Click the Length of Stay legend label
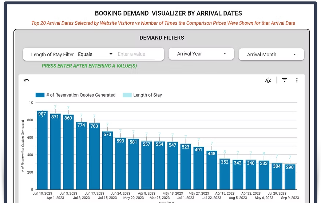 point(147,95)
